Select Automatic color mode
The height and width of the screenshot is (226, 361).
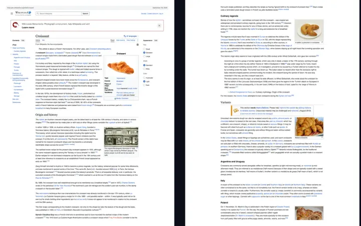(x=144, y=78)
